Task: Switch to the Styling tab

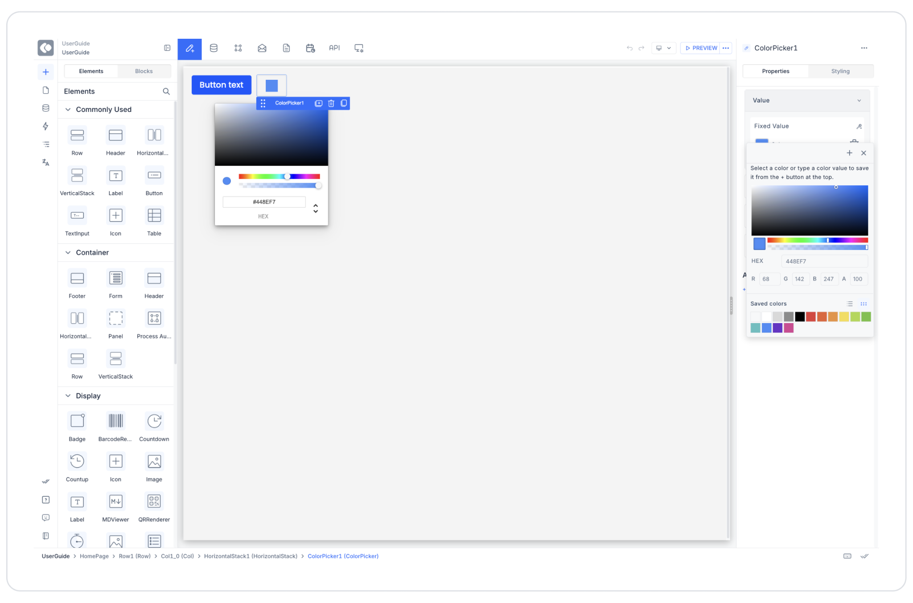Action: click(840, 71)
